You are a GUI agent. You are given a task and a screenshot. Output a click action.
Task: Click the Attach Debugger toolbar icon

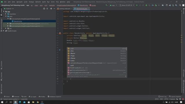pyautogui.click(x=156, y=5)
